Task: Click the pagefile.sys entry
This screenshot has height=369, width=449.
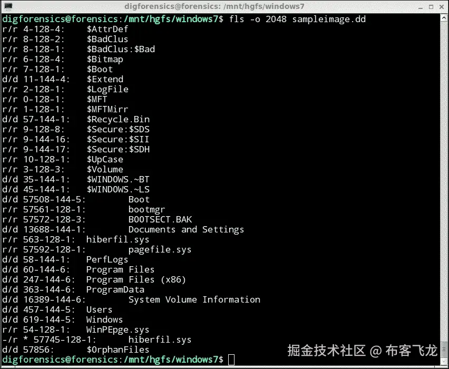Action: coord(160,250)
